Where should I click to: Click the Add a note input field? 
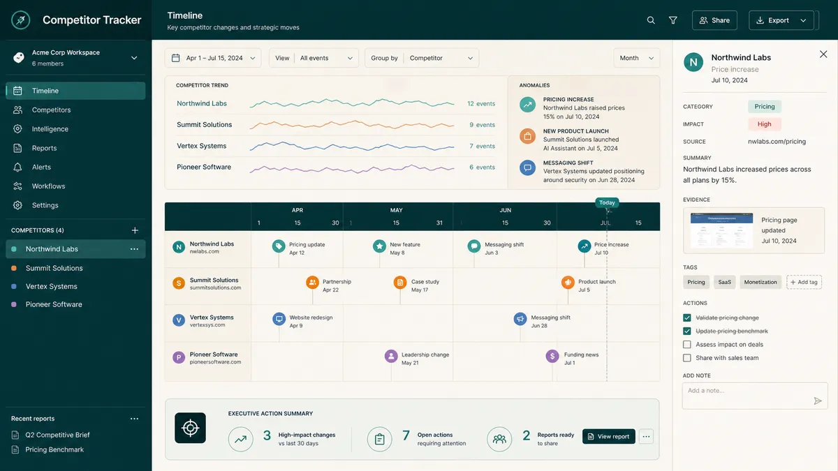(755, 396)
